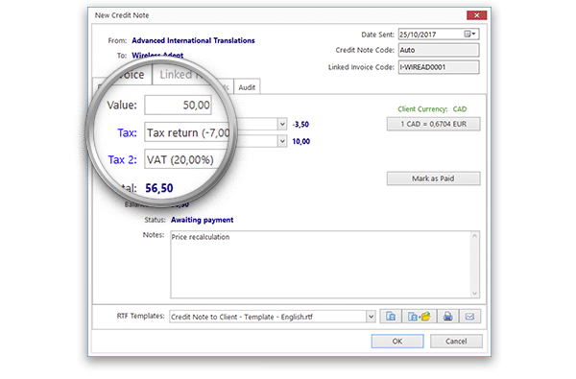Click inside the Notes text area
The image size is (576, 379).
click(321, 265)
